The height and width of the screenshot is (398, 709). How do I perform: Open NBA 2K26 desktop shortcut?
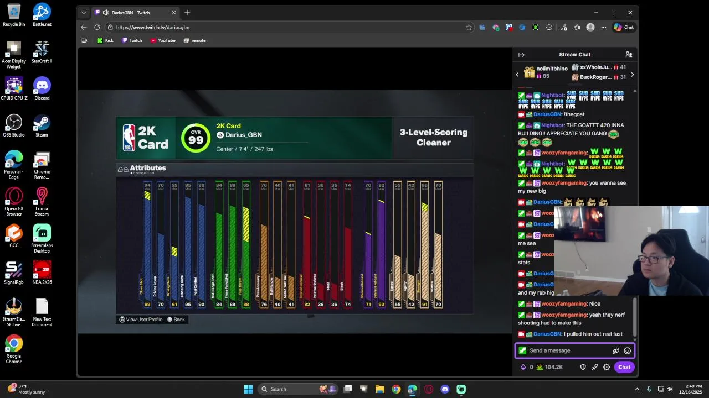[42, 273]
